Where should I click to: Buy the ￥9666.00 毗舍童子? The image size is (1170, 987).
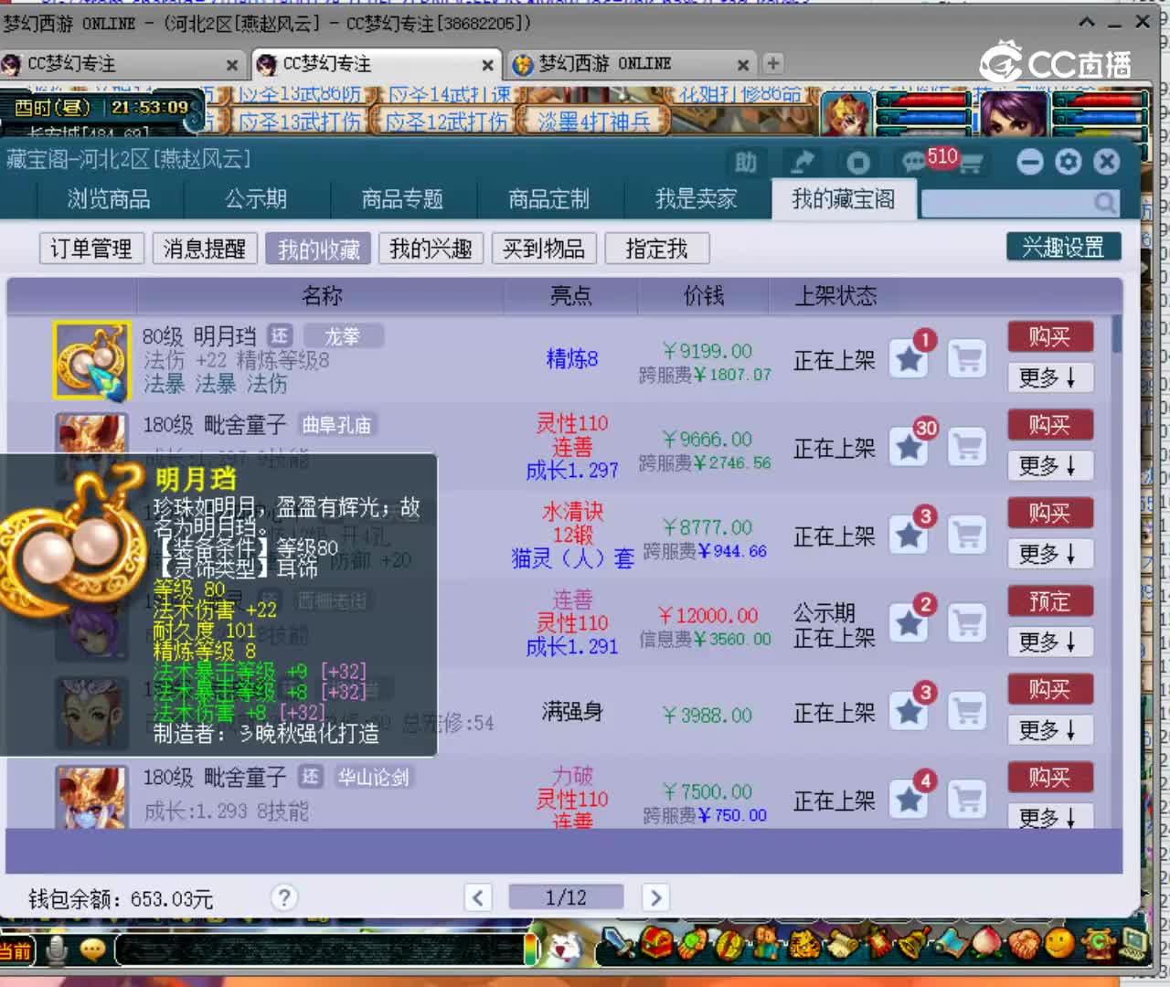[1049, 425]
